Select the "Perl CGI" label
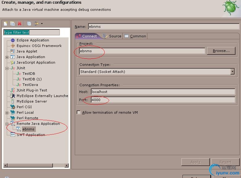 (24, 107)
